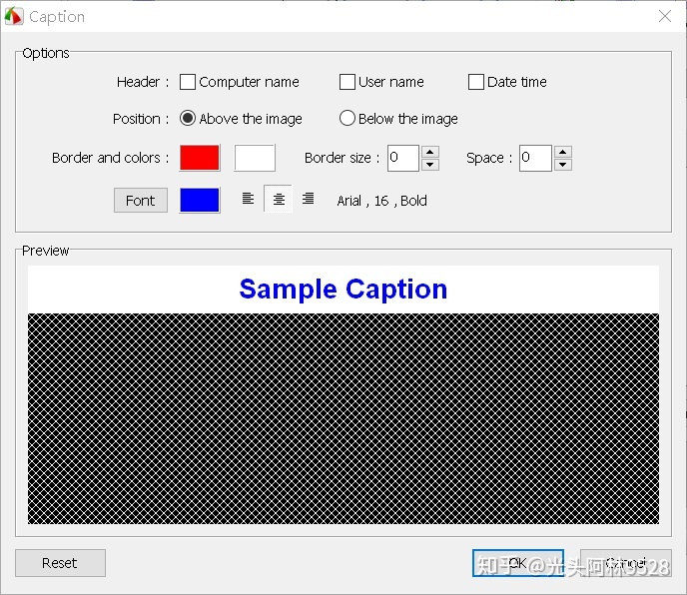Select center text alignment icon
The height and width of the screenshot is (595, 687).
pyautogui.click(x=279, y=199)
